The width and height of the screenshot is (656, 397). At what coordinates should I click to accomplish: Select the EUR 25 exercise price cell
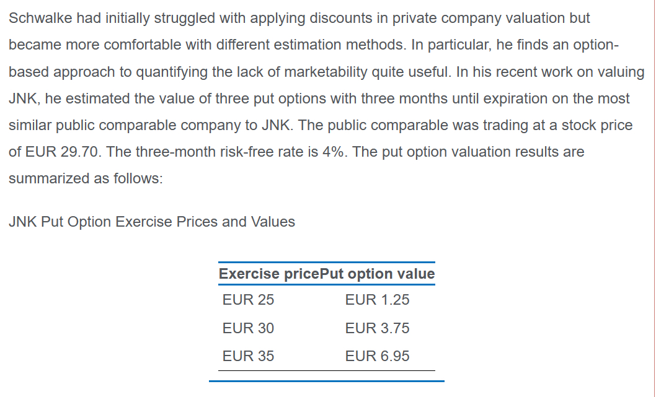pos(248,300)
